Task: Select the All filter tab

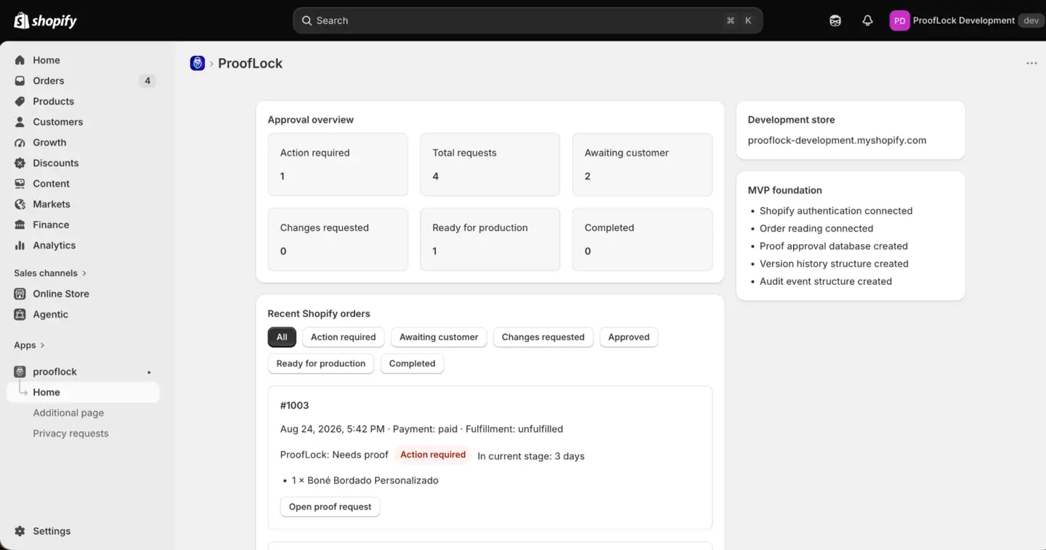Action: pyautogui.click(x=282, y=337)
